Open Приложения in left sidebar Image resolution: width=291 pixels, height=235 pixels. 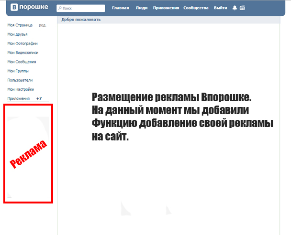pos(19,98)
